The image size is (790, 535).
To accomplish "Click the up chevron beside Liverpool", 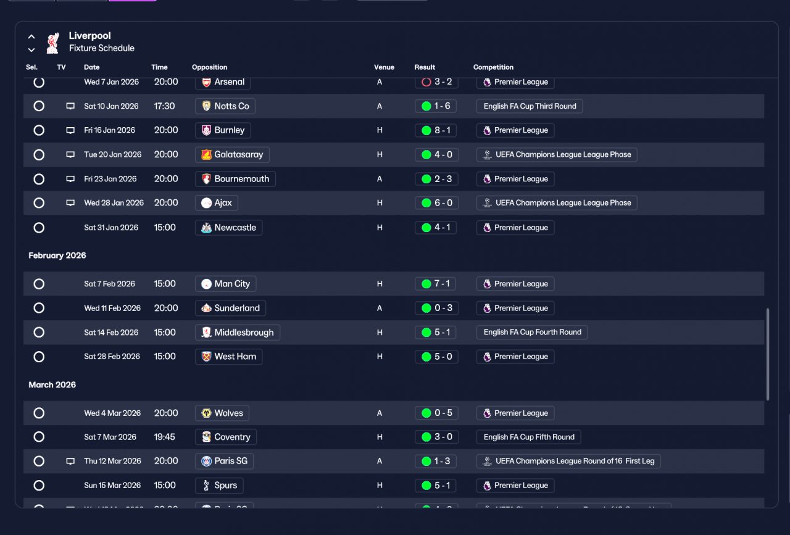I will pos(31,37).
